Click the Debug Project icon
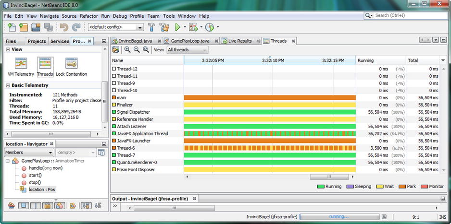 pyautogui.click(x=194, y=27)
